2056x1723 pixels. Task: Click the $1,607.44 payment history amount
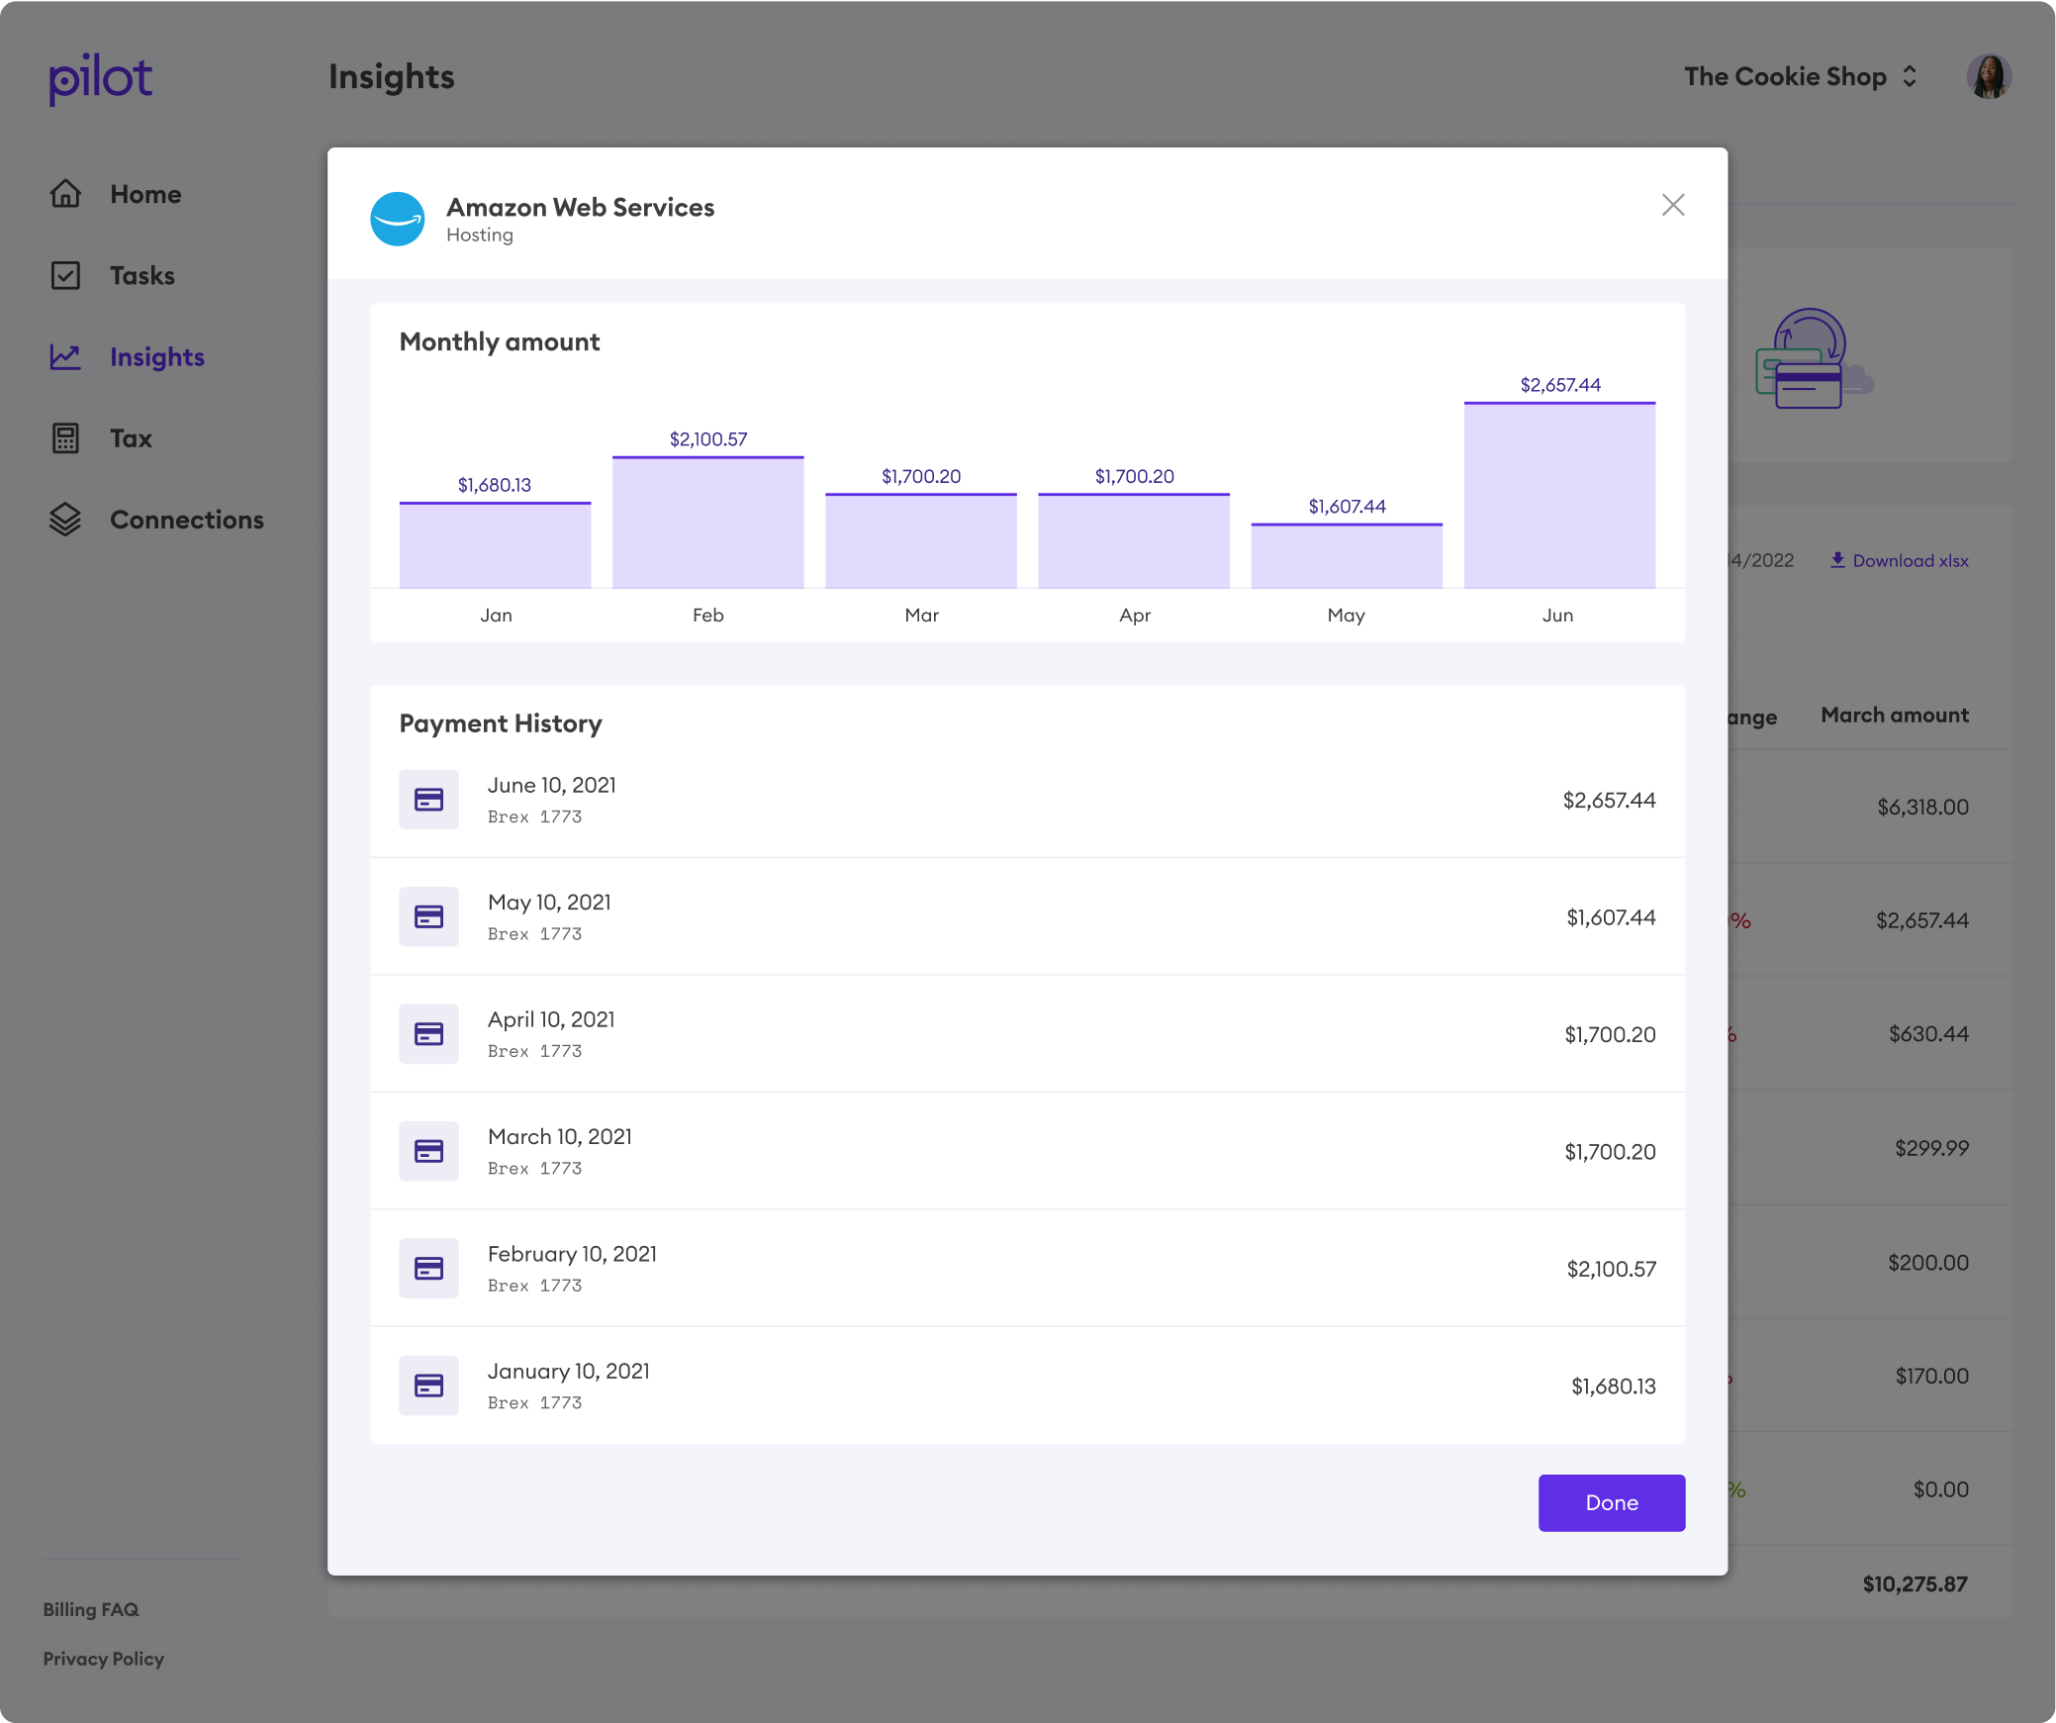tap(1611, 917)
